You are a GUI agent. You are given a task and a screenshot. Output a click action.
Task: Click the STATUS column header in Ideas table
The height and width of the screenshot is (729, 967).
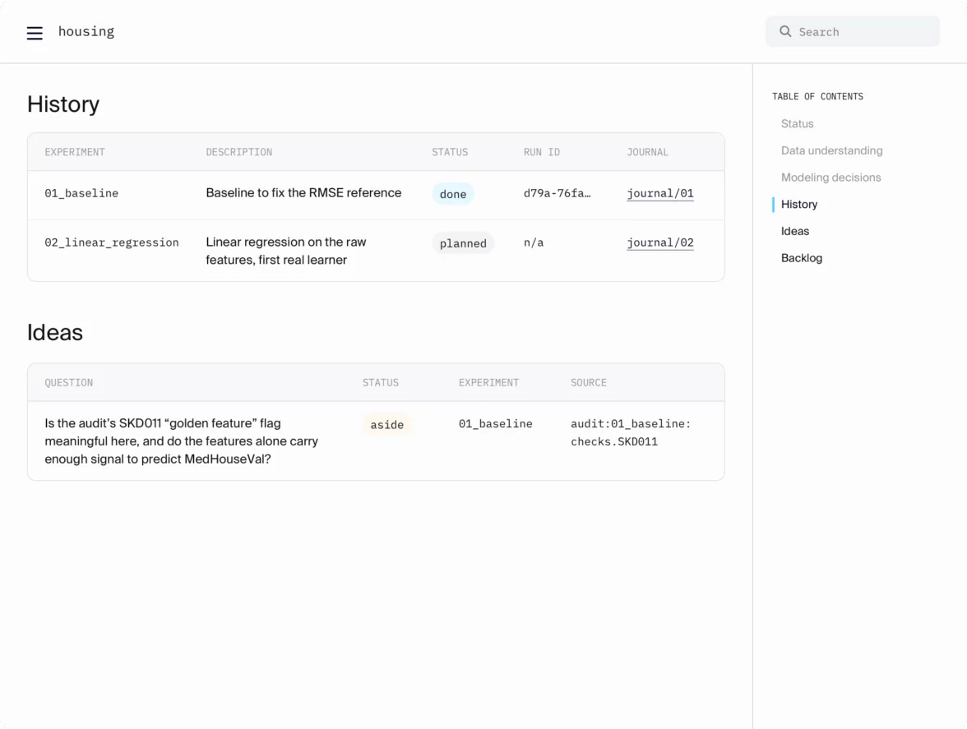tap(380, 383)
